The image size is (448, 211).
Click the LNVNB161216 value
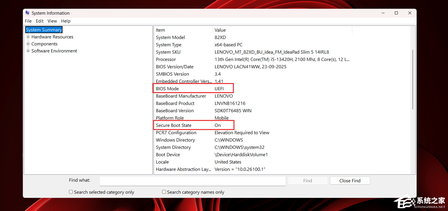[230, 103]
